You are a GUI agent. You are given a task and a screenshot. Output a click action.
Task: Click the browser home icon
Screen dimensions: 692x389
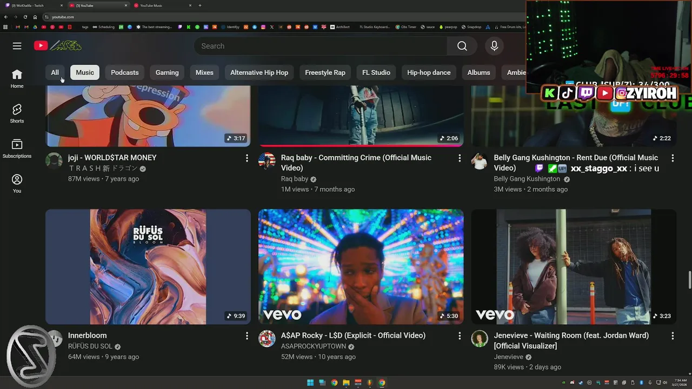click(35, 17)
